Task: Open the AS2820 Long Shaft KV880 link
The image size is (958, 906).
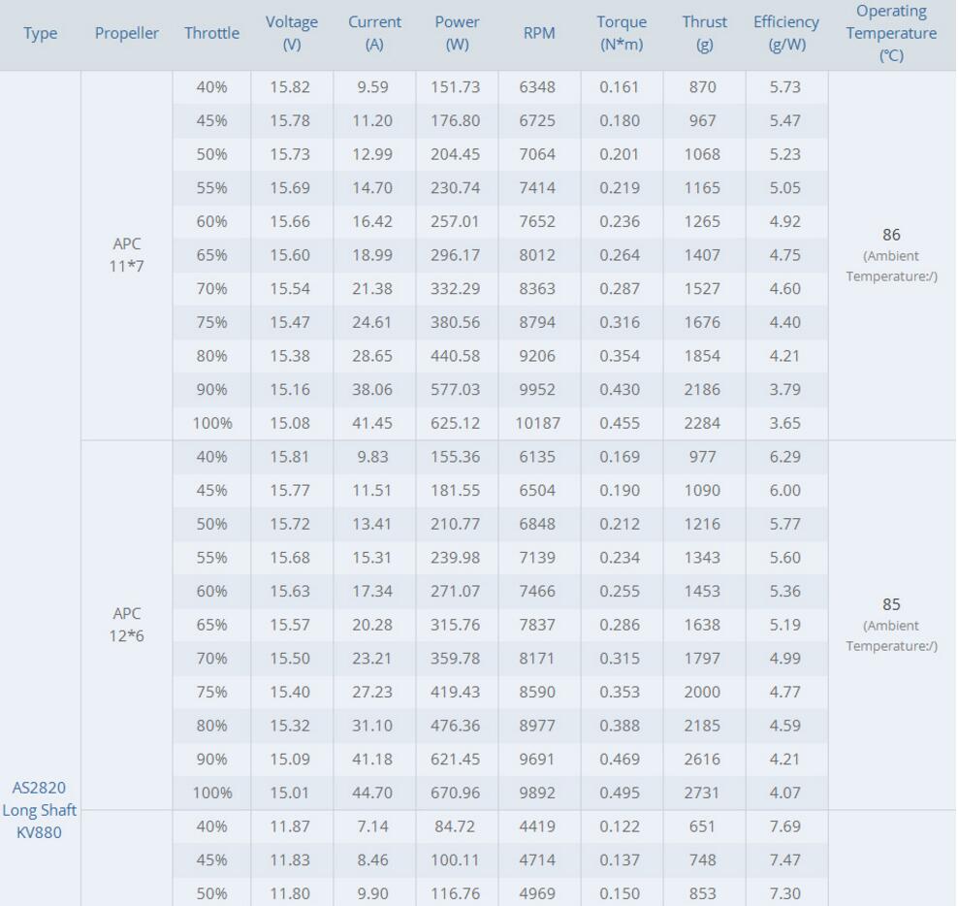Action: [x=40, y=809]
